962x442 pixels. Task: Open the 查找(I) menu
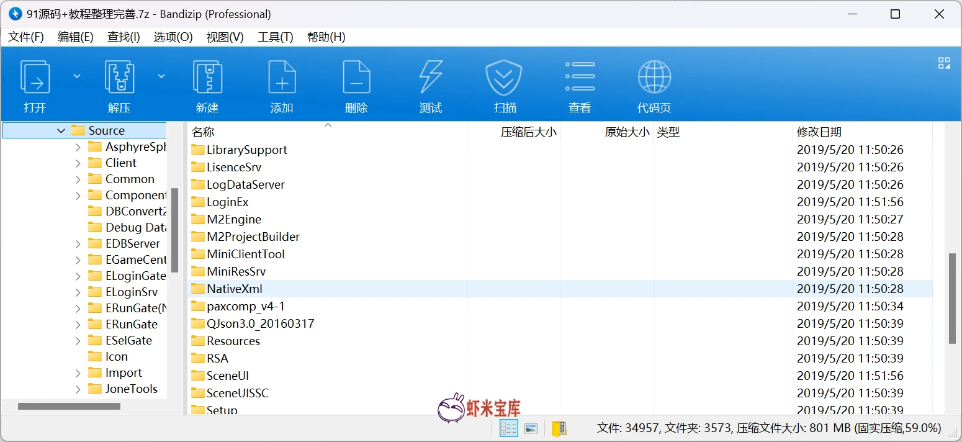coord(124,37)
